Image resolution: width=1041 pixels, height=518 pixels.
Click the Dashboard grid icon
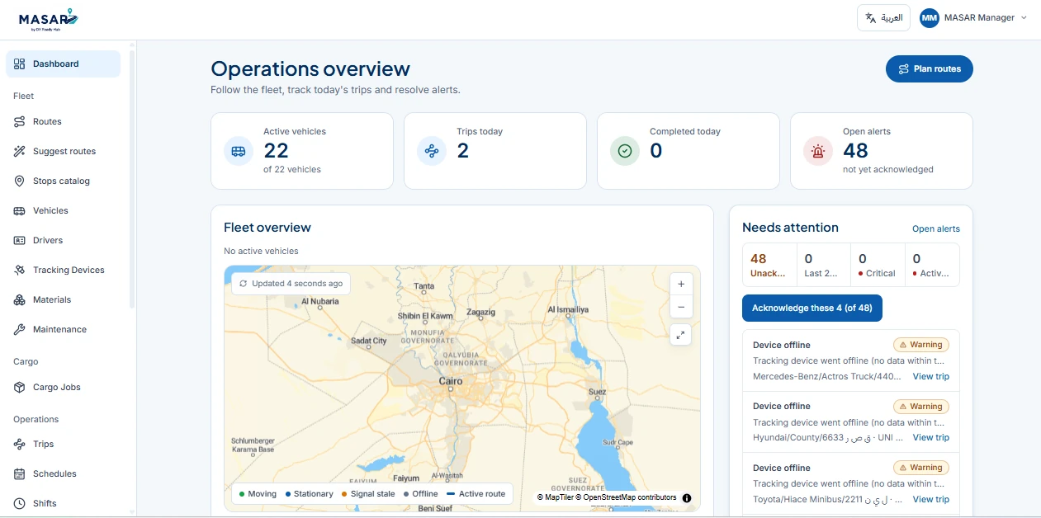pyautogui.click(x=20, y=64)
